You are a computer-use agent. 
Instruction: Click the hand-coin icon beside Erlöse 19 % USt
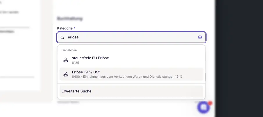(66, 74)
